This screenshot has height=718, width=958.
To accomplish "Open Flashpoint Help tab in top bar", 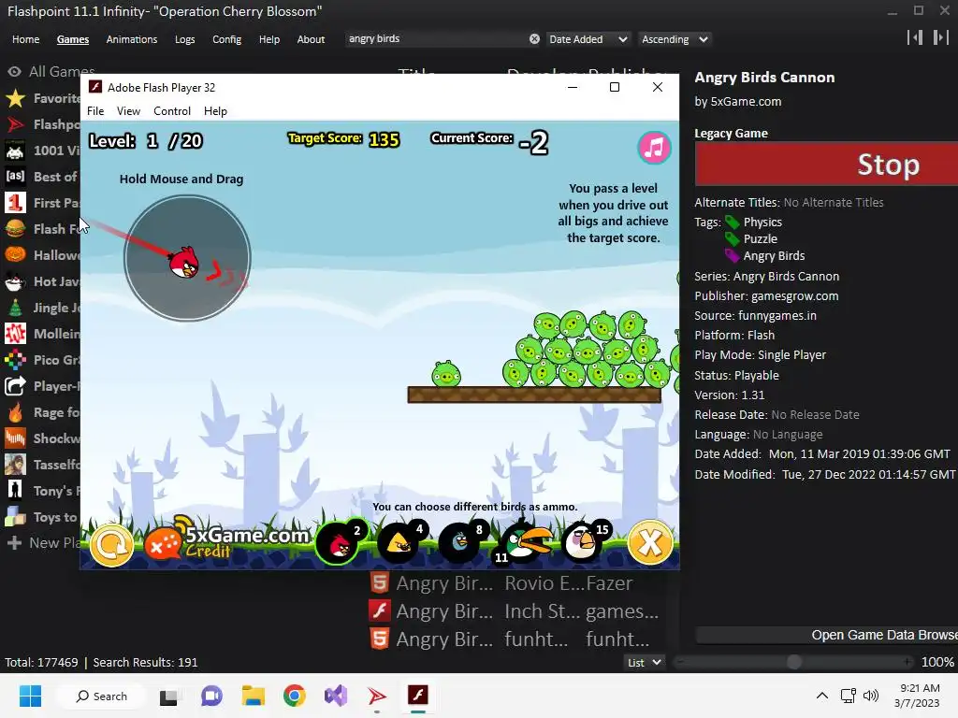I will tap(269, 39).
